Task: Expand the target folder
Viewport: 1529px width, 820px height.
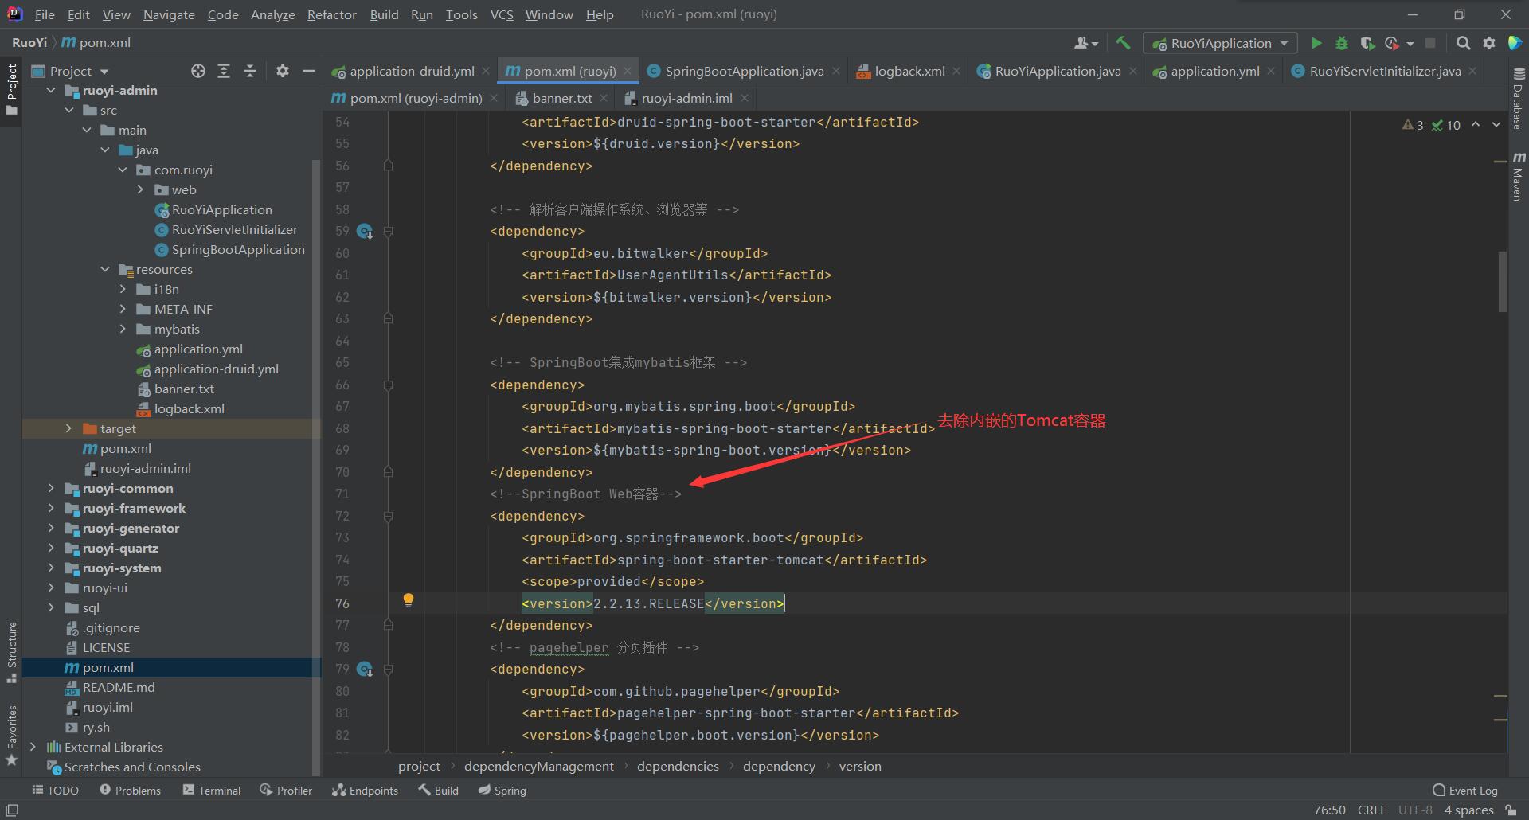Action: coord(68,428)
